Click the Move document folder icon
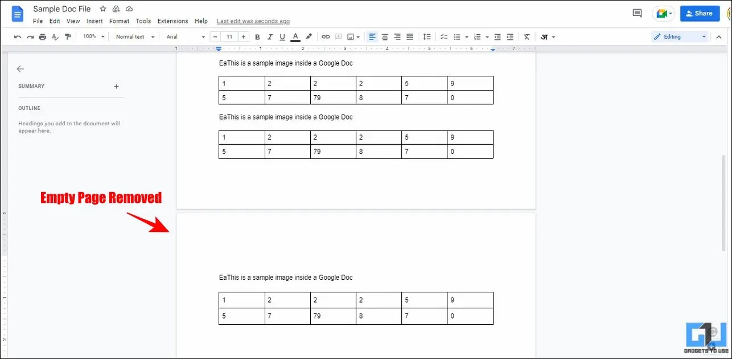 tap(116, 9)
